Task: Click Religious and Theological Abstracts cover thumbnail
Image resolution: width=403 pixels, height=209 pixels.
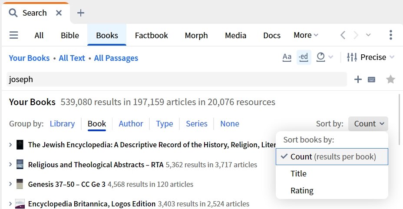Action: (x=20, y=164)
